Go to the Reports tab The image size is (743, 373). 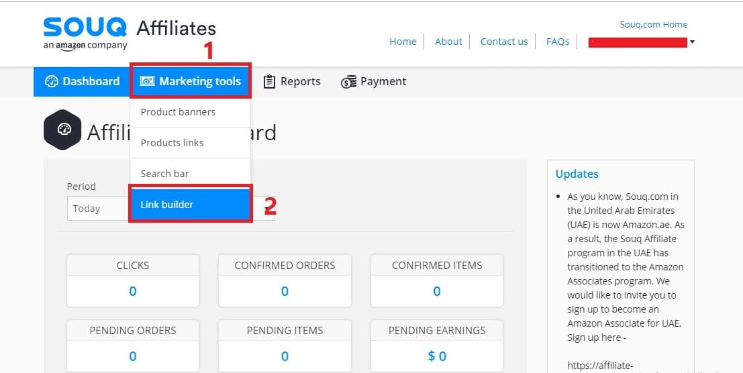pos(292,81)
